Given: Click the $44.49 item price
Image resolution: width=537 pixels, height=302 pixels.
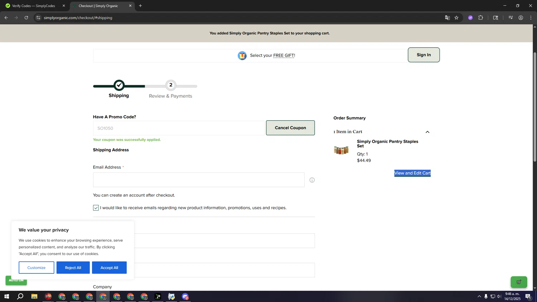Looking at the screenshot, I should [x=364, y=161].
